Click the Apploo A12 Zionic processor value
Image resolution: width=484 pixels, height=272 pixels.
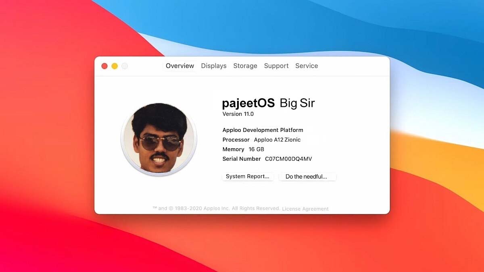pos(277,140)
